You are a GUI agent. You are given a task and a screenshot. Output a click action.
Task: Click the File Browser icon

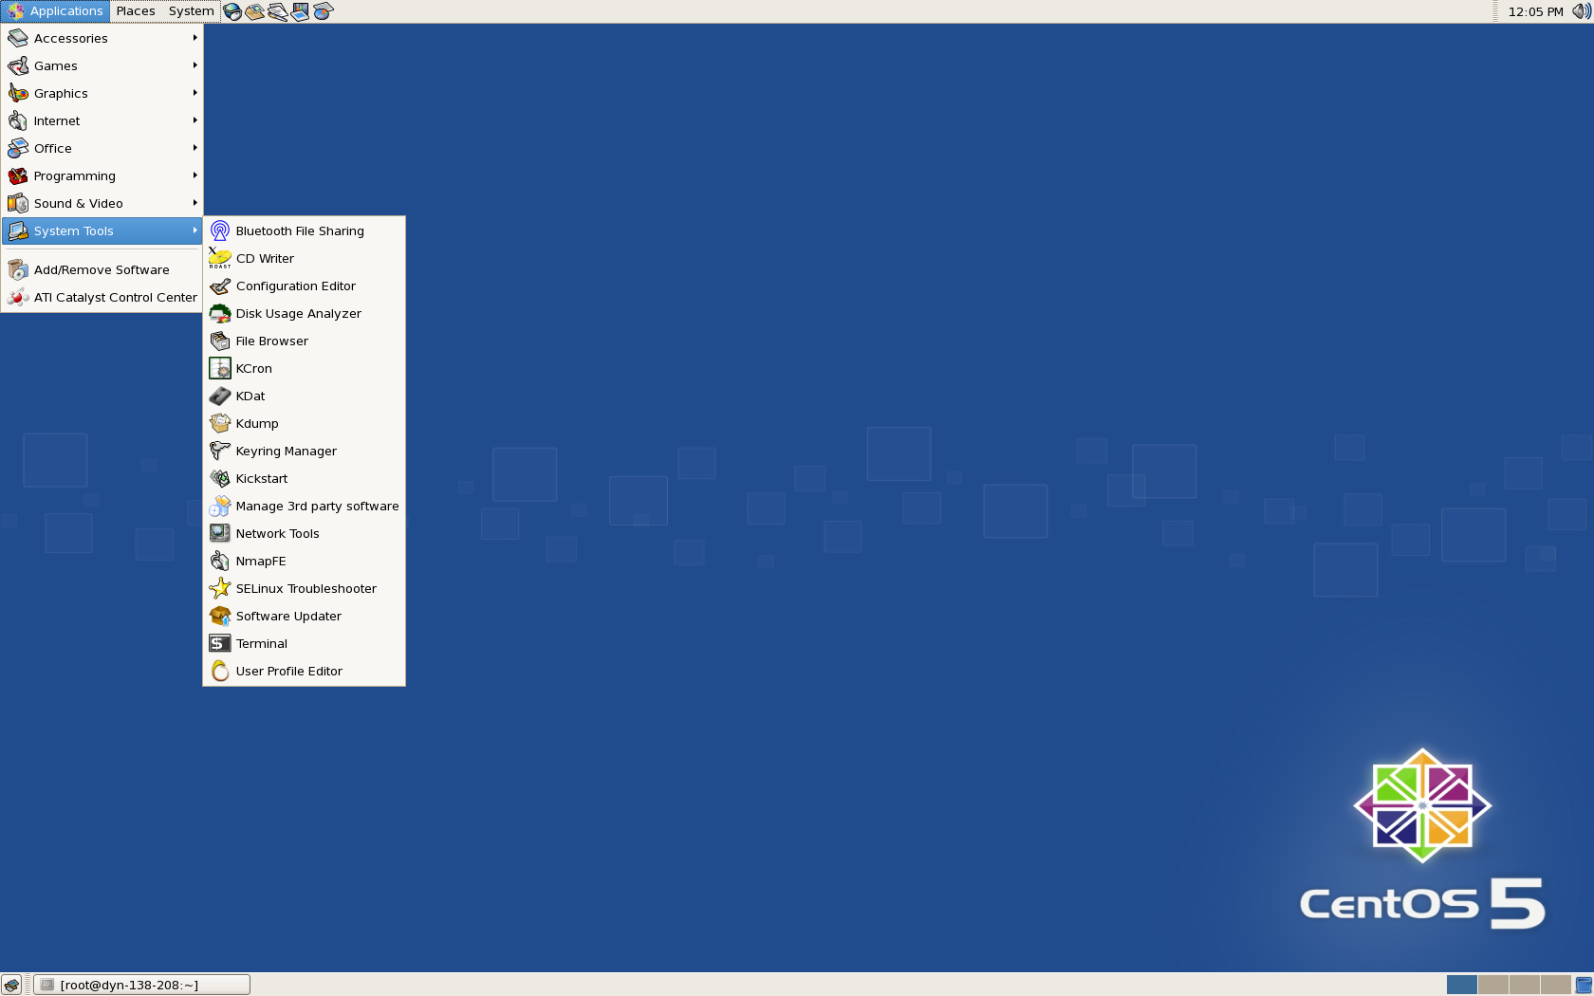coord(220,341)
